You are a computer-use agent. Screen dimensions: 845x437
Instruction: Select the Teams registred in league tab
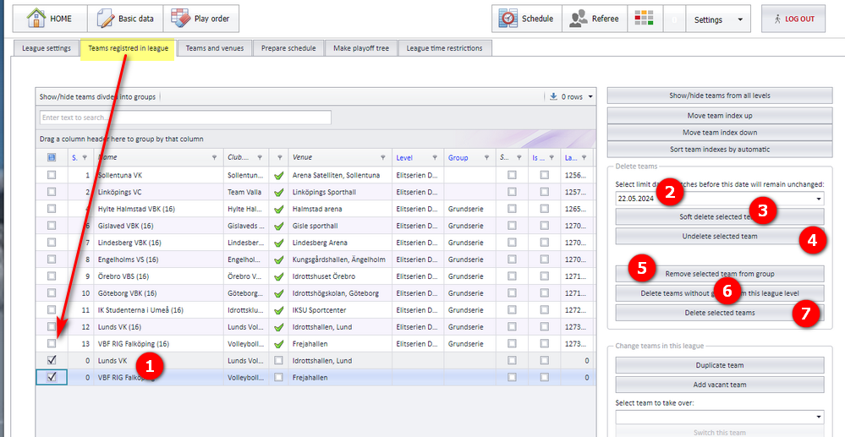128,48
